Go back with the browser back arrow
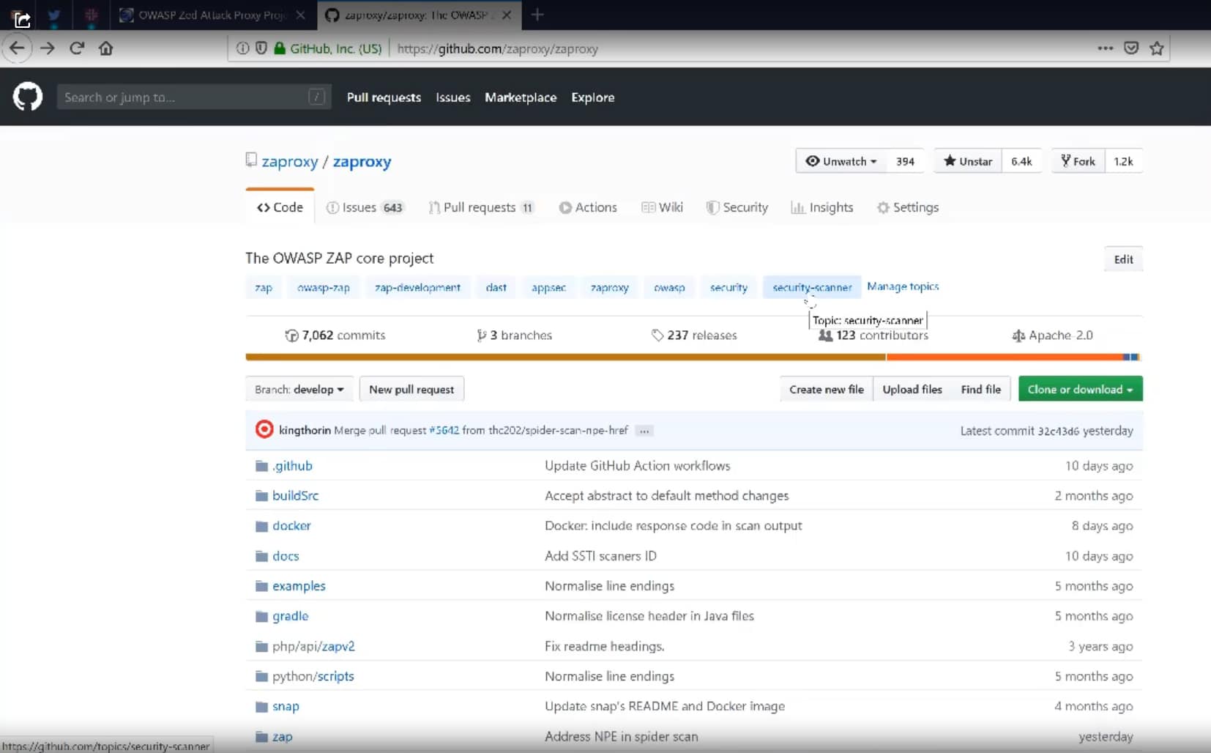 coord(17,48)
